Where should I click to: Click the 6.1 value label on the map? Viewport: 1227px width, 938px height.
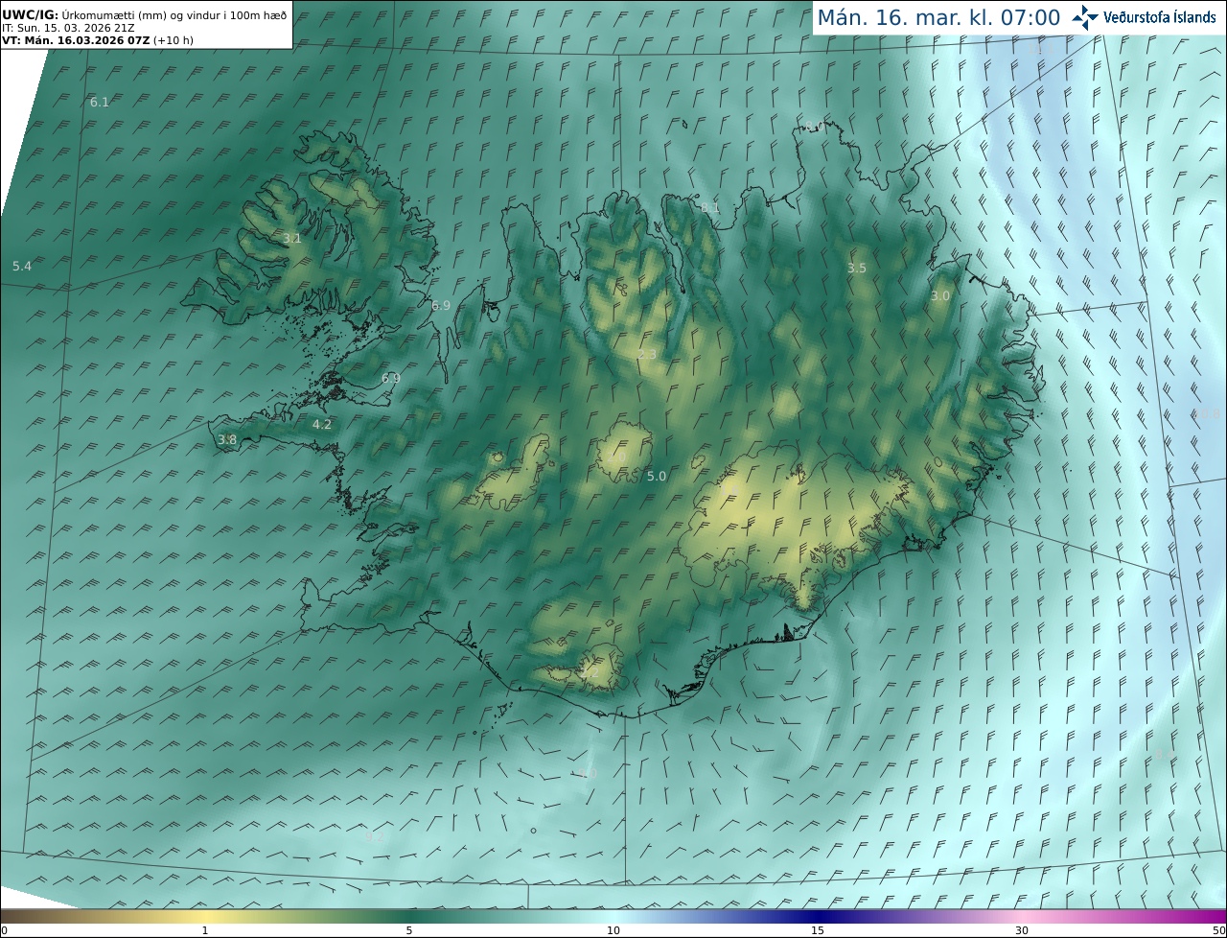100,102
